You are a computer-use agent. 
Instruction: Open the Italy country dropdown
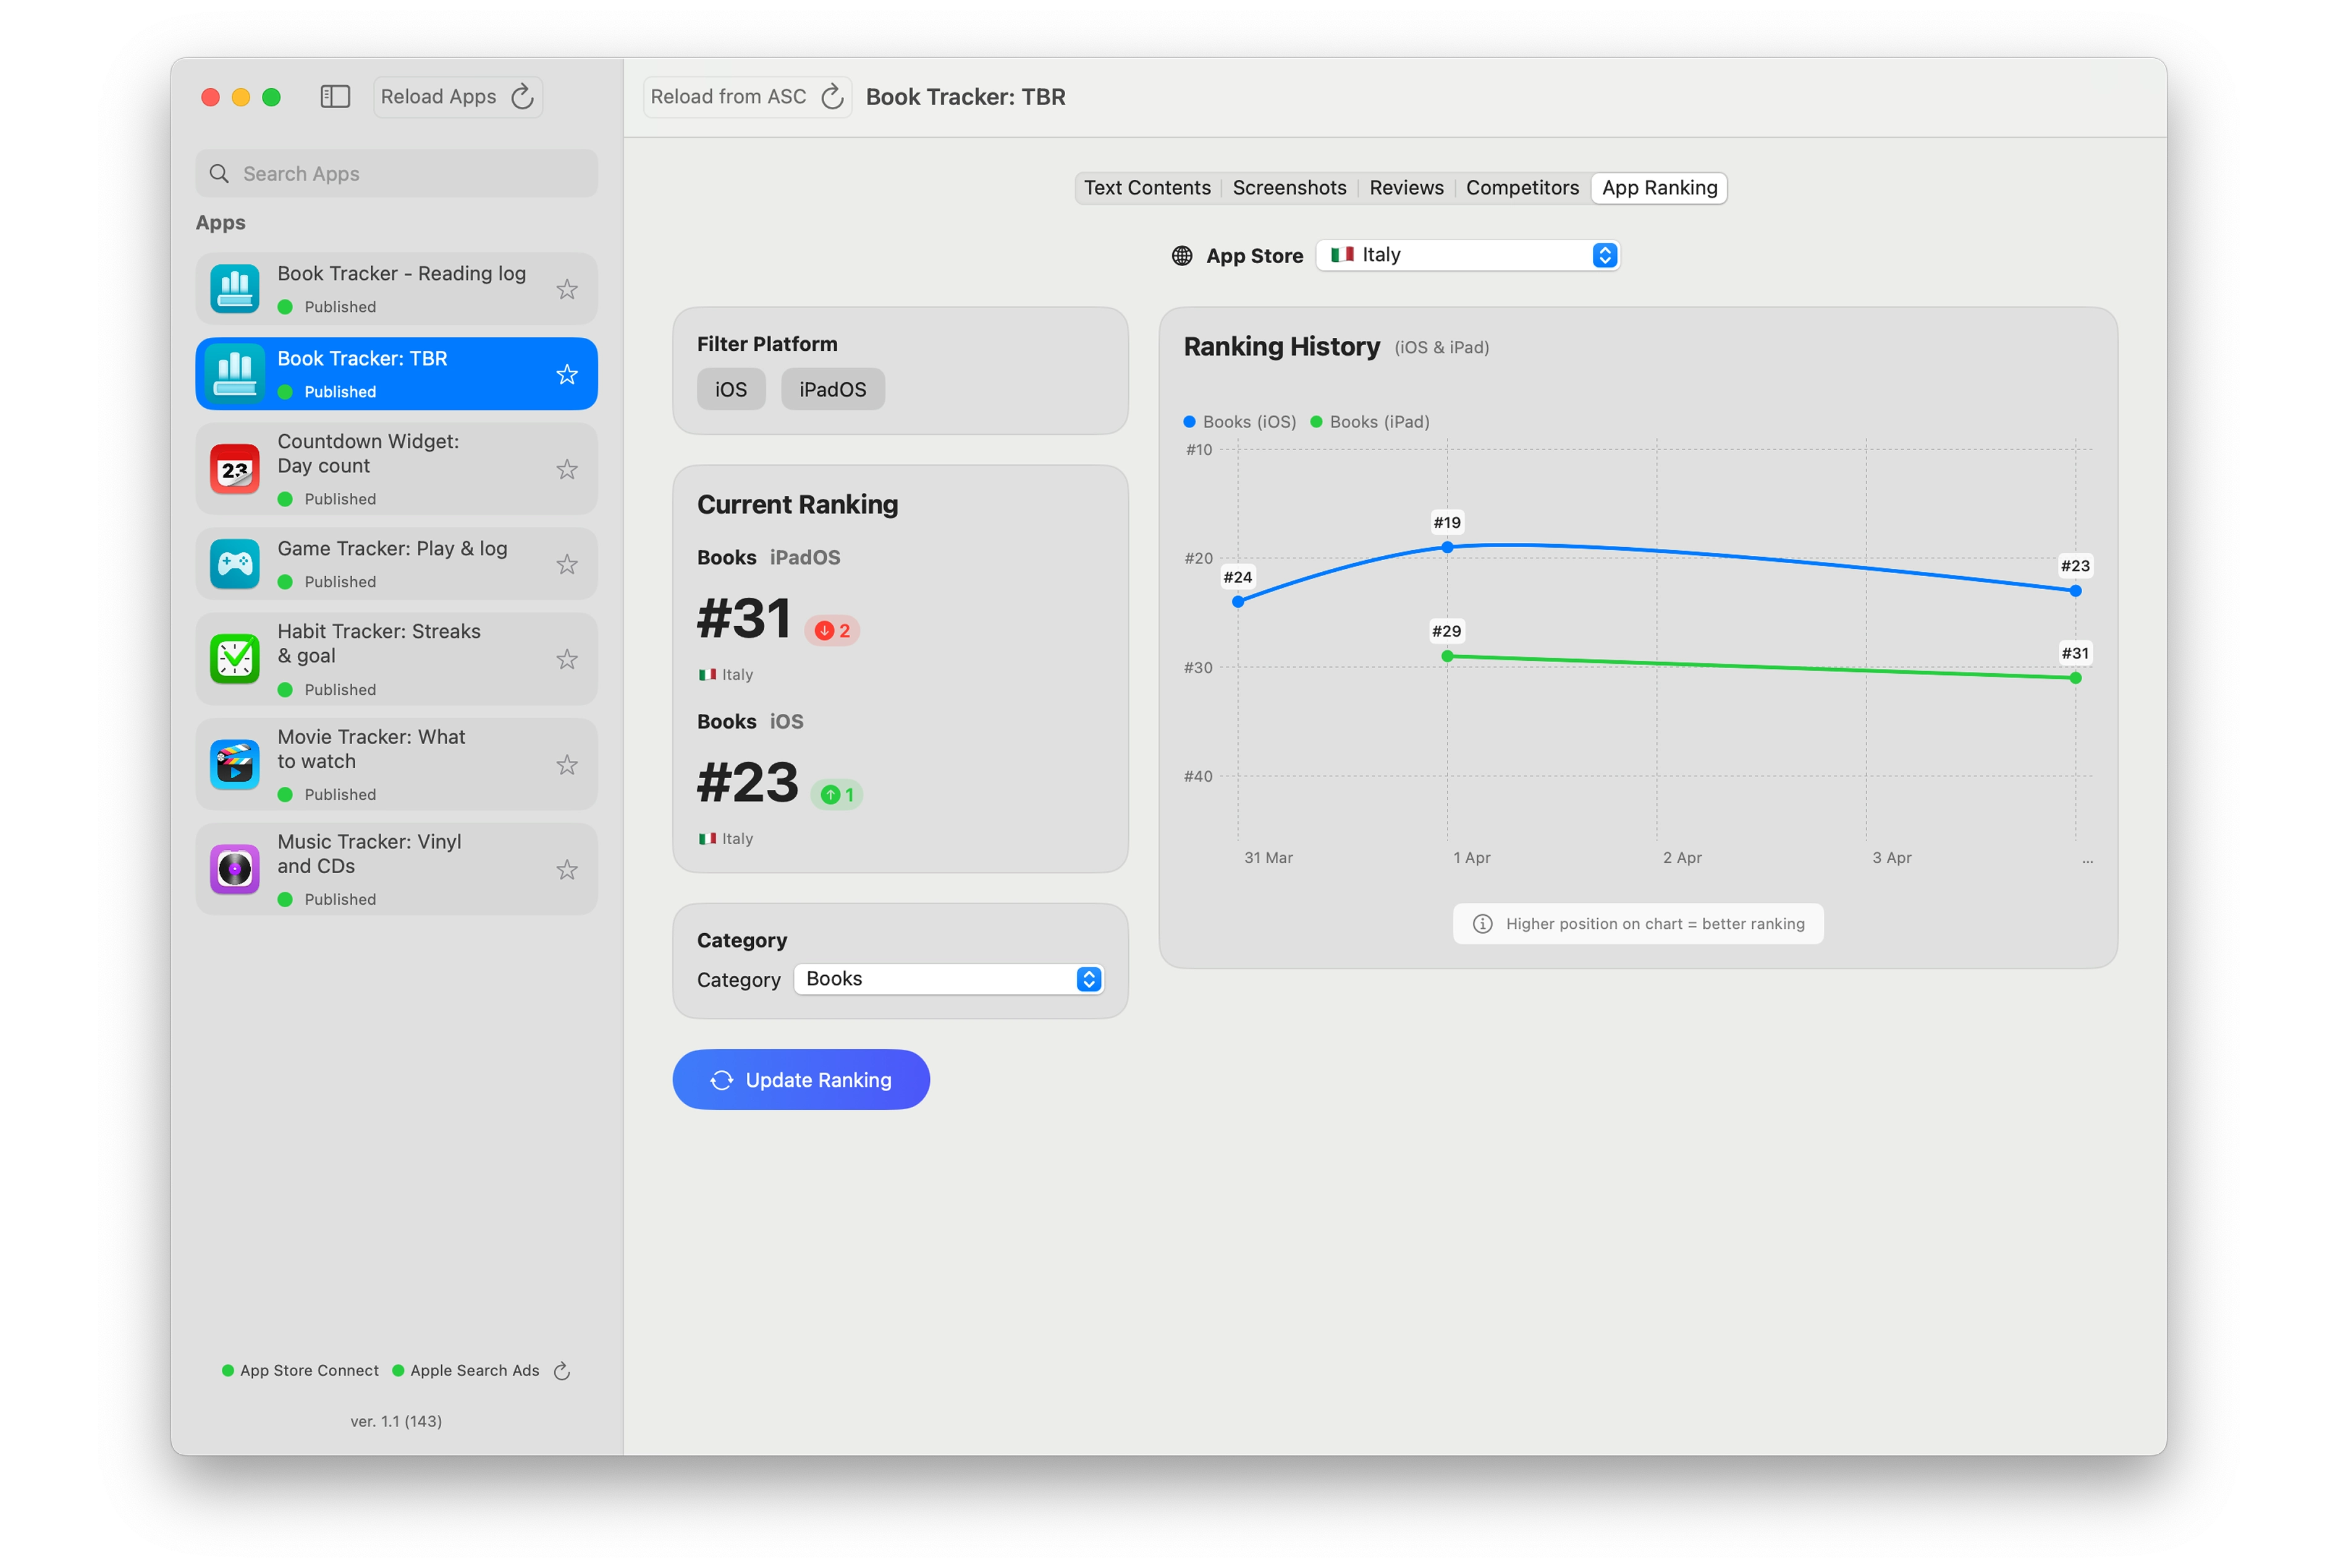pos(1467,255)
